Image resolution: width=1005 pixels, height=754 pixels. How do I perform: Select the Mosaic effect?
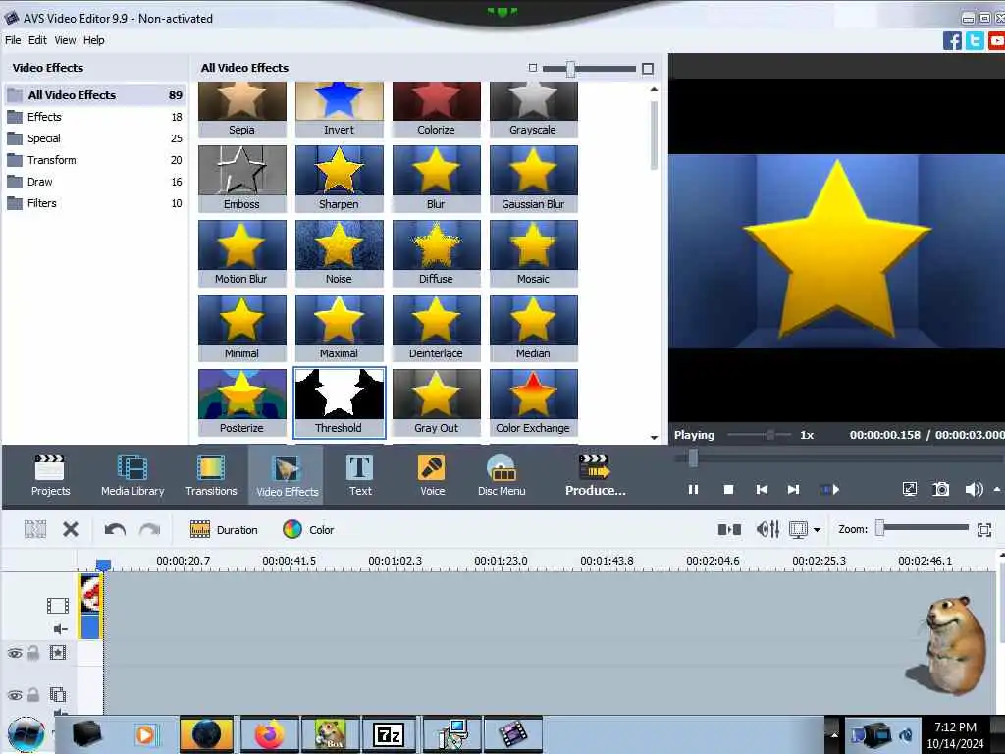(x=533, y=253)
